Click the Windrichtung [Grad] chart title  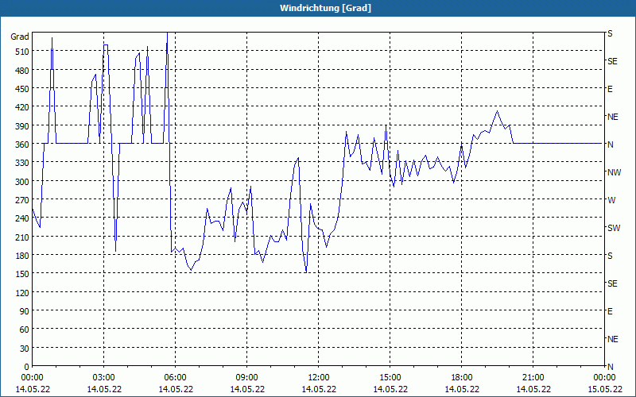[325, 8]
